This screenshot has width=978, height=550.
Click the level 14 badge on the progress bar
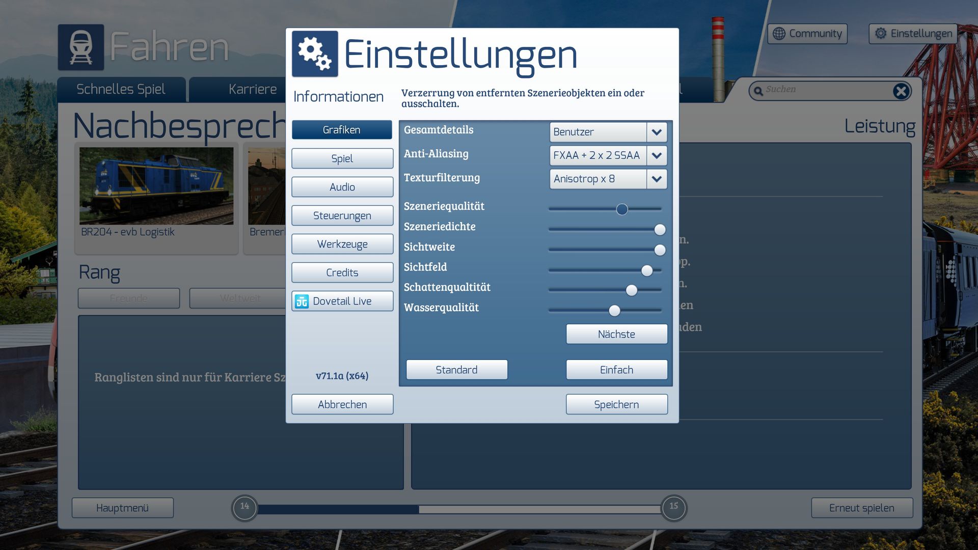(244, 507)
